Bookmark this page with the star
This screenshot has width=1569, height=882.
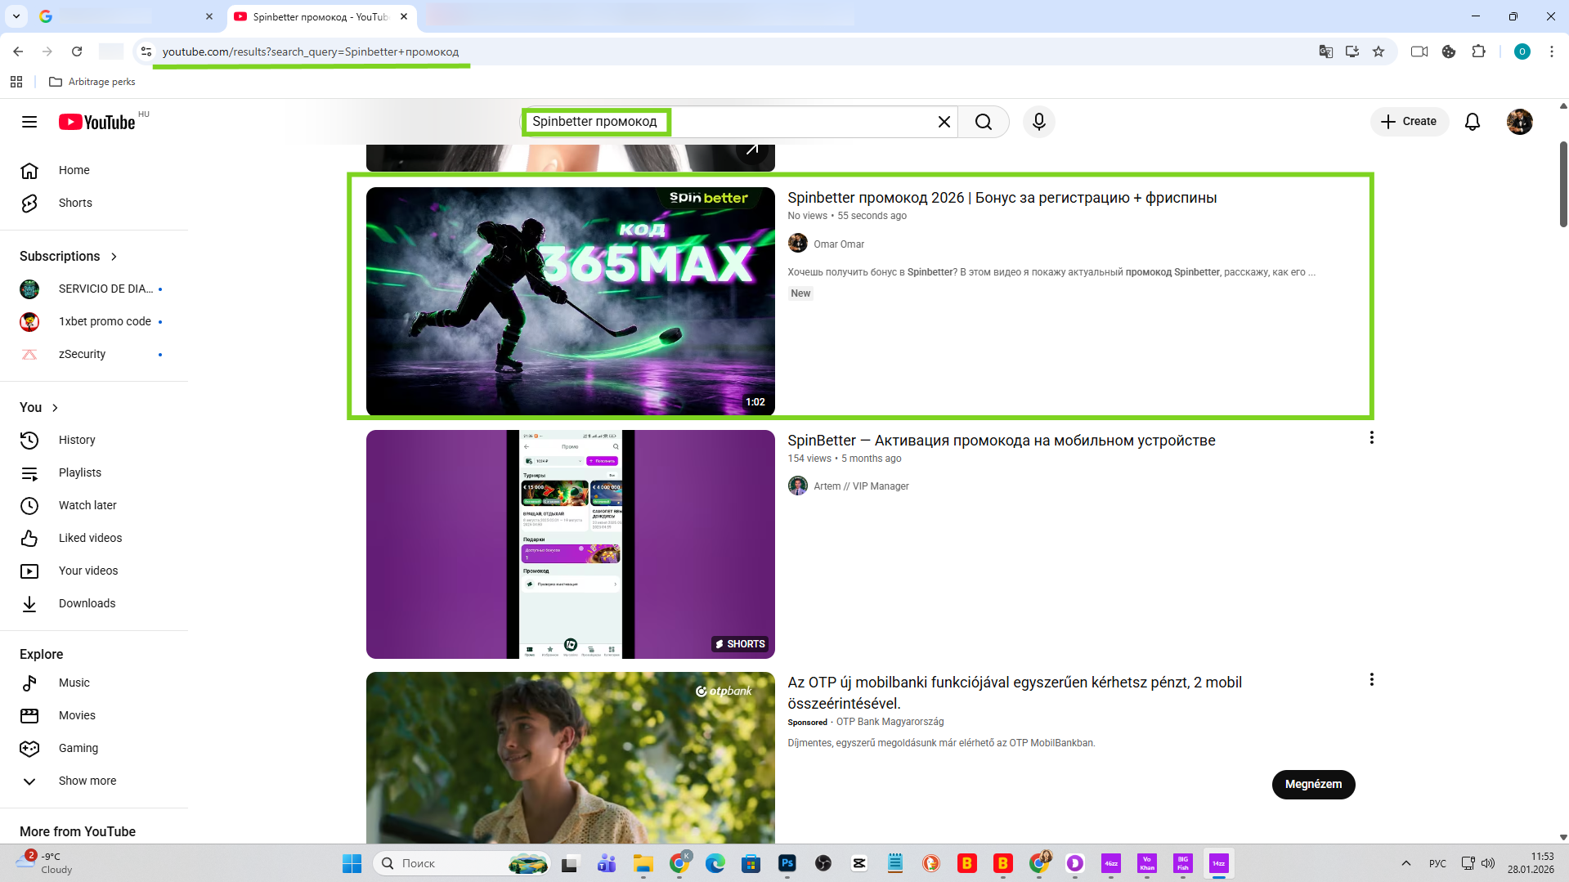point(1378,51)
